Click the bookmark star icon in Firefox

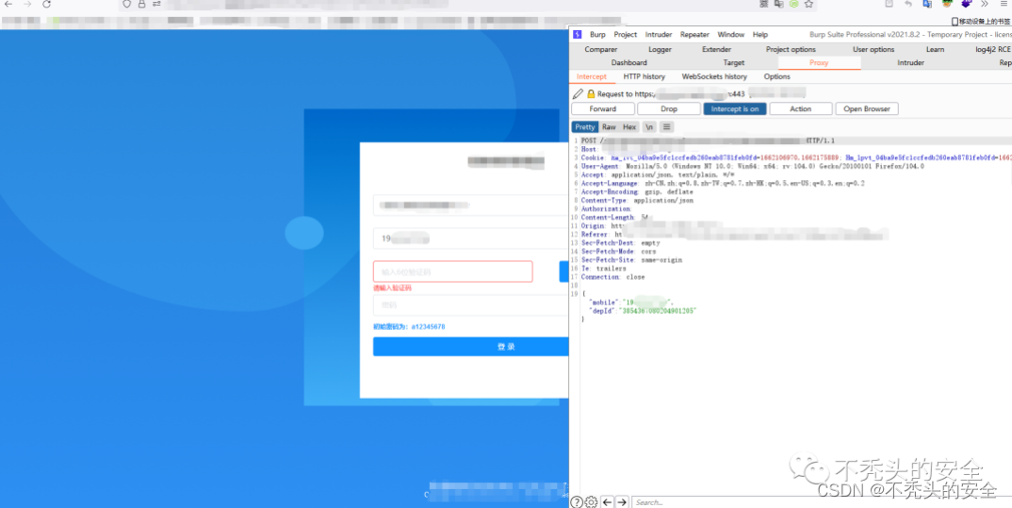coord(808,4)
